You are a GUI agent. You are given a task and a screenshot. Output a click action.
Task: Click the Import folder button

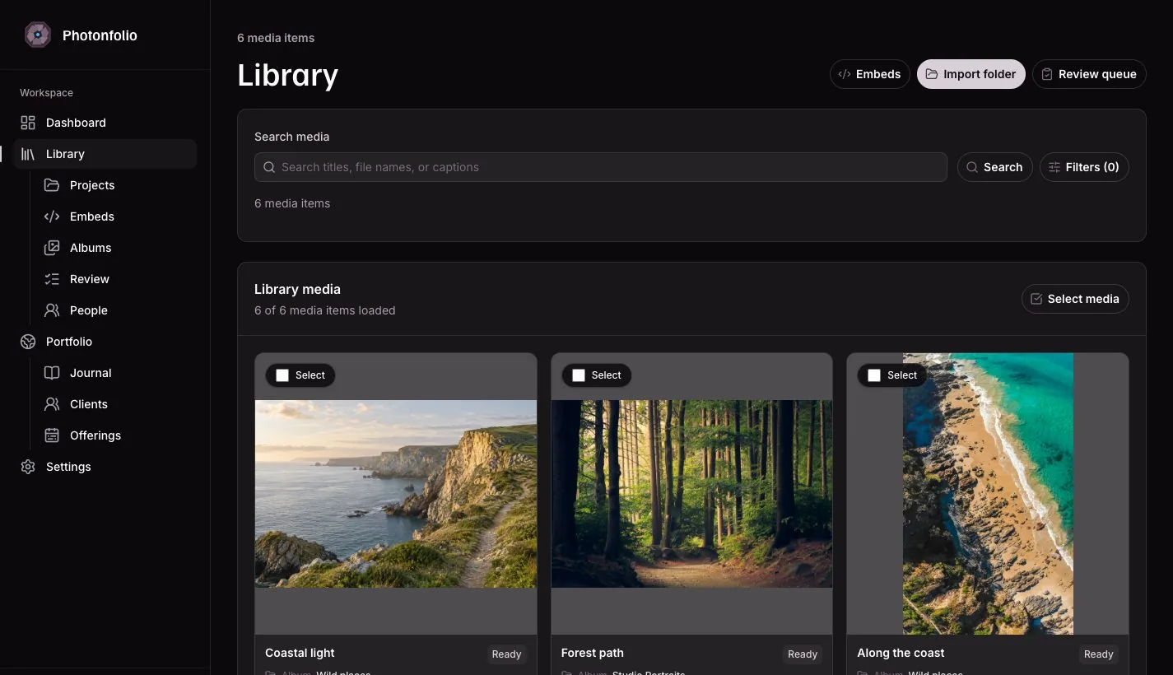click(971, 74)
